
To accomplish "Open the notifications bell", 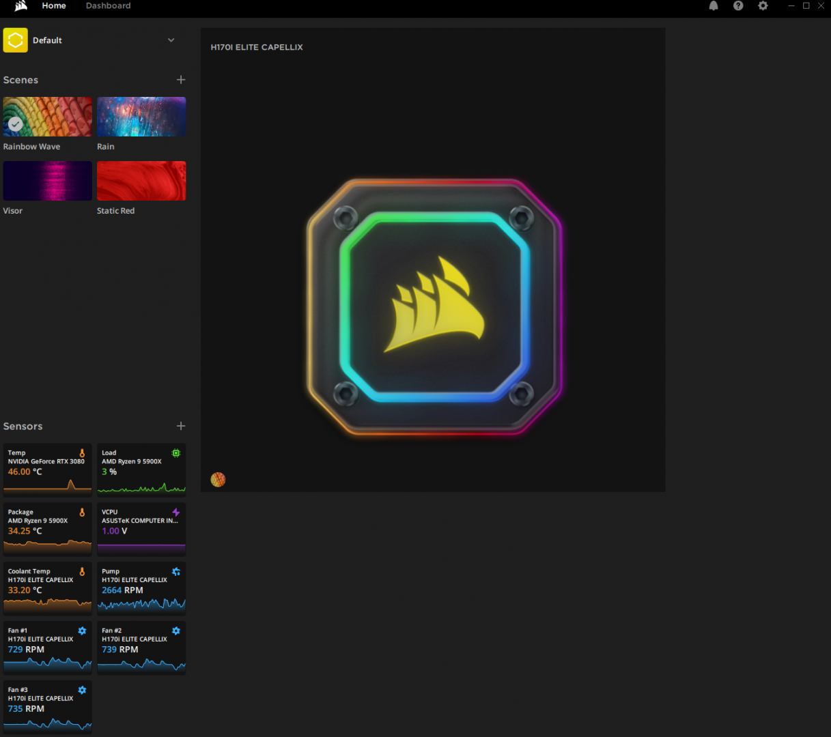I will (x=714, y=5).
